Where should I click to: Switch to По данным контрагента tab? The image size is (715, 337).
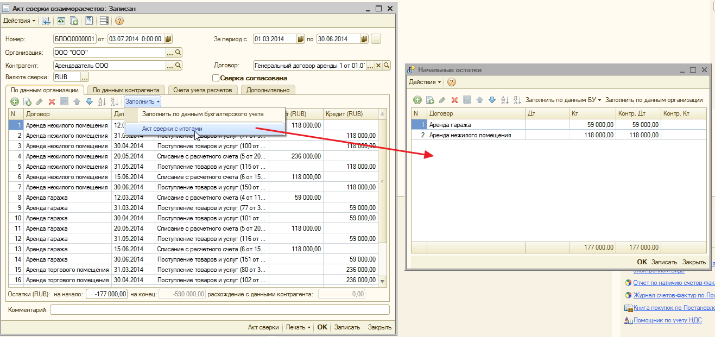click(x=125, y=90)
